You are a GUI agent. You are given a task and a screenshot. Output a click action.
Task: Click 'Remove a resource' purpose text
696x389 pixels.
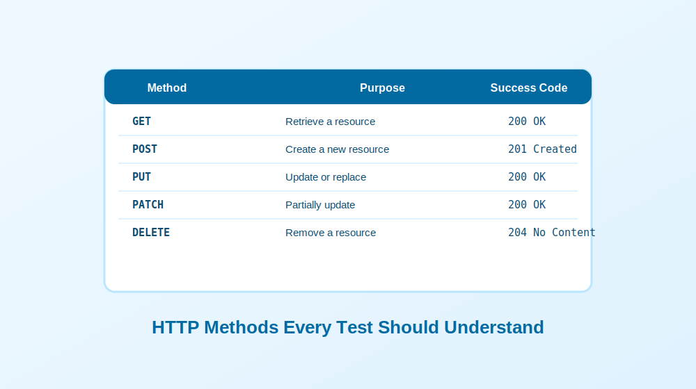click(x=331, y=233)
